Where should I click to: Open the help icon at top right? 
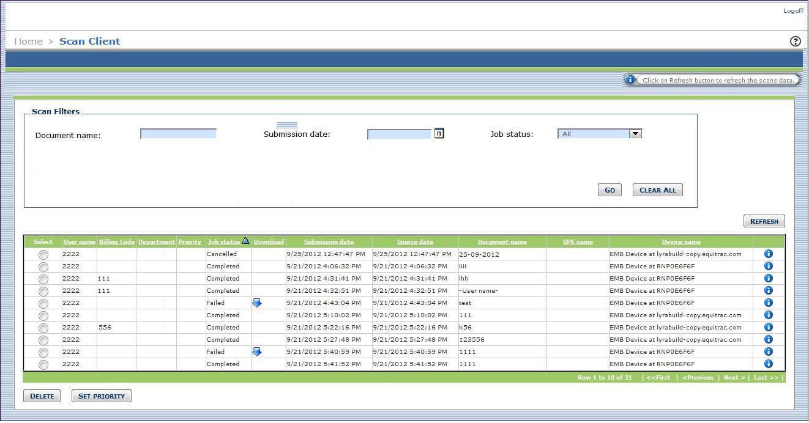pos(795,41)
